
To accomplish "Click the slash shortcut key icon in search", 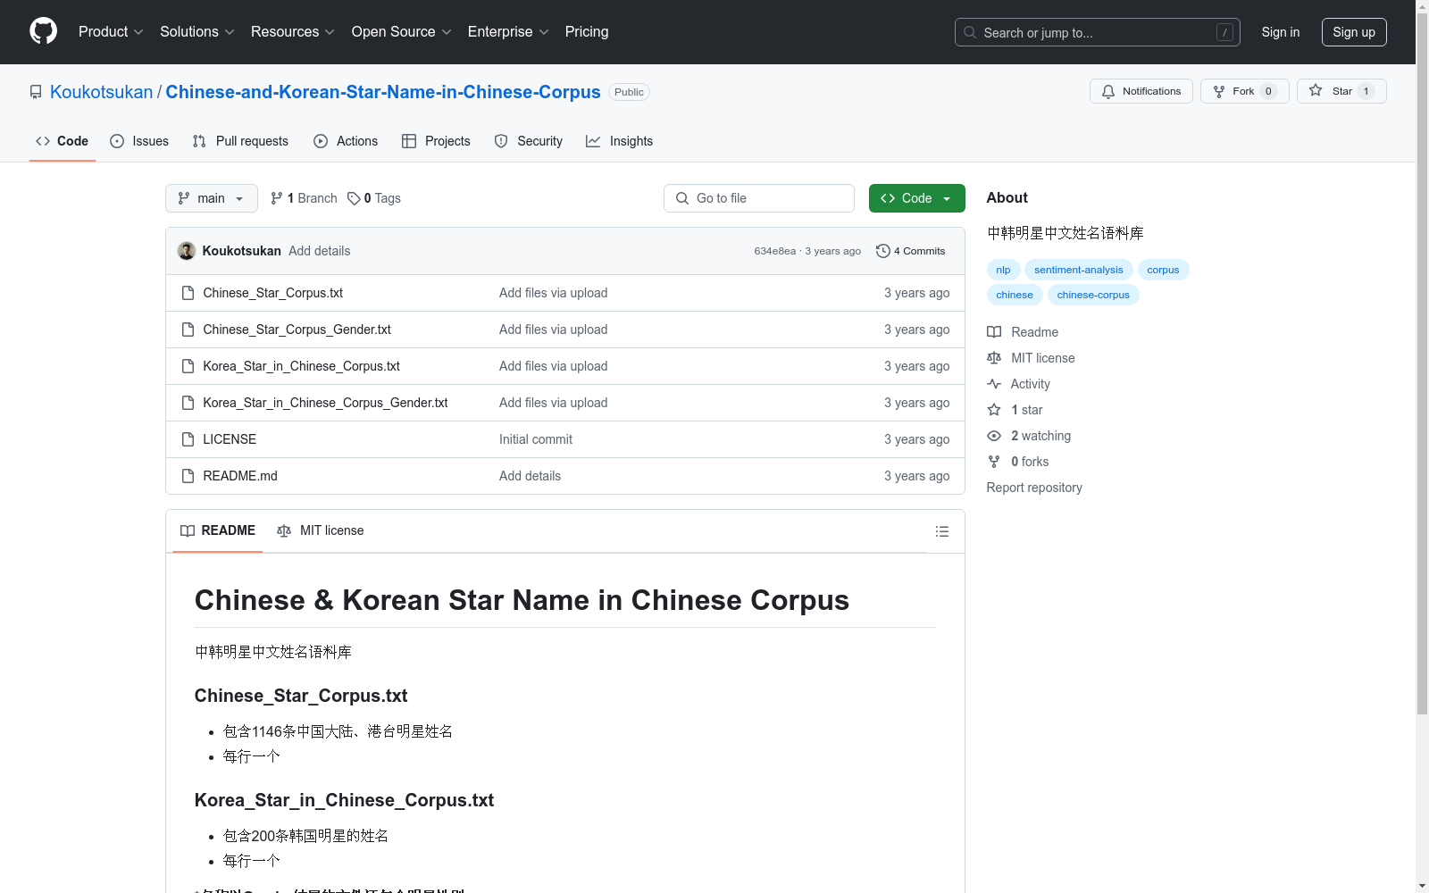I will click(1224, 32).
